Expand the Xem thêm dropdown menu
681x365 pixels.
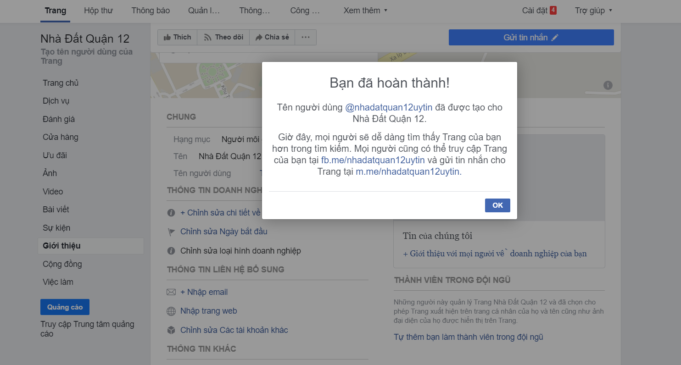pyautogui.click(x=365, y=11)
